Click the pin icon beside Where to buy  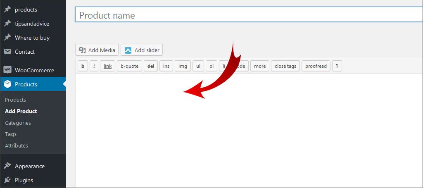click(x=7, y=38)
